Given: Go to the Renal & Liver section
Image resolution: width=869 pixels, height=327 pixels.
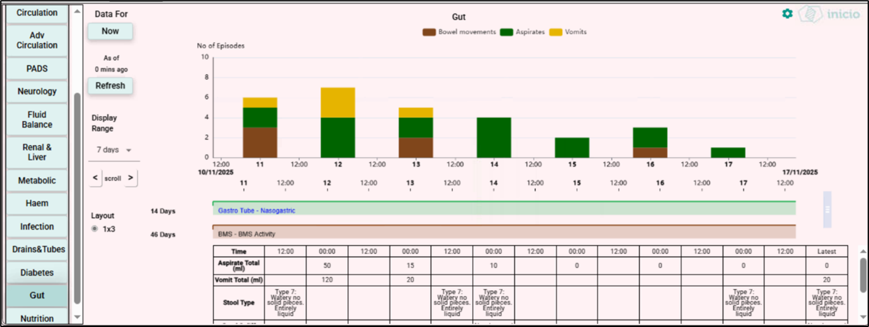Looking at the screenshot, I should coord(37,152).
